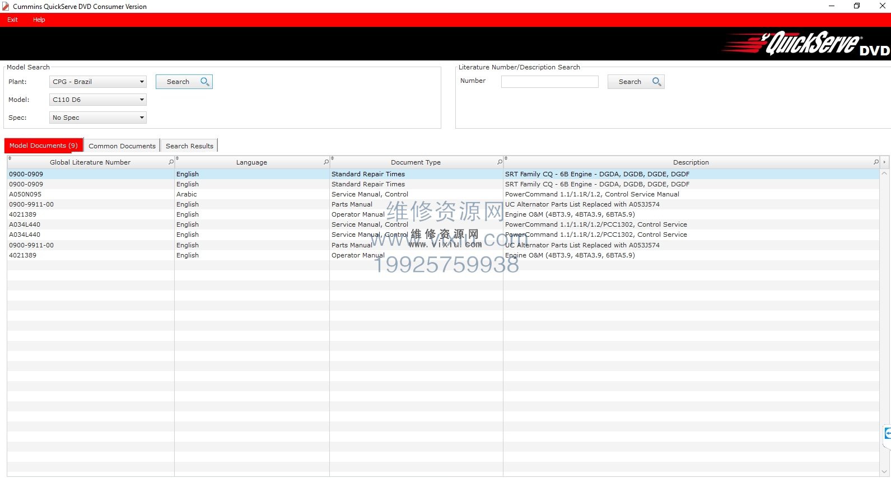Image resolution: width=891 pixels, height=478 pixels.
Task: Click the Language column header
Action: click(251, 162)
